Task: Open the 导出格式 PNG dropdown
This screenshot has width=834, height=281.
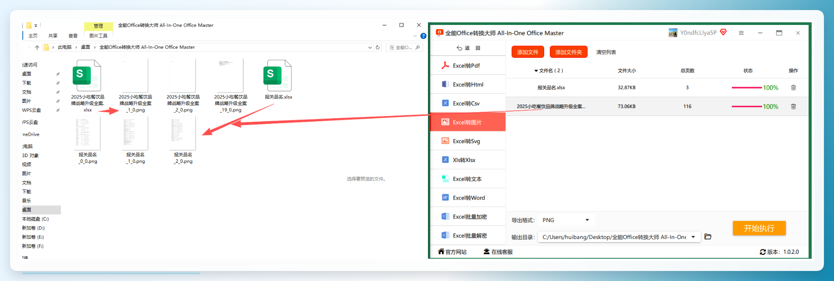Action: click(x=565, y=220)
